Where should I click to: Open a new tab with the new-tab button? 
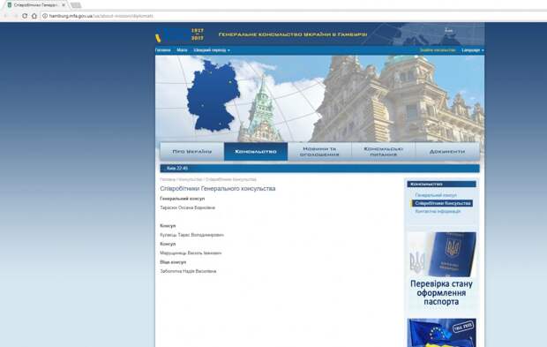coord(76,5)
